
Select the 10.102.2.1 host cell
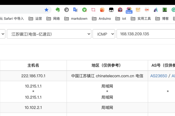[x=33, y=108]
